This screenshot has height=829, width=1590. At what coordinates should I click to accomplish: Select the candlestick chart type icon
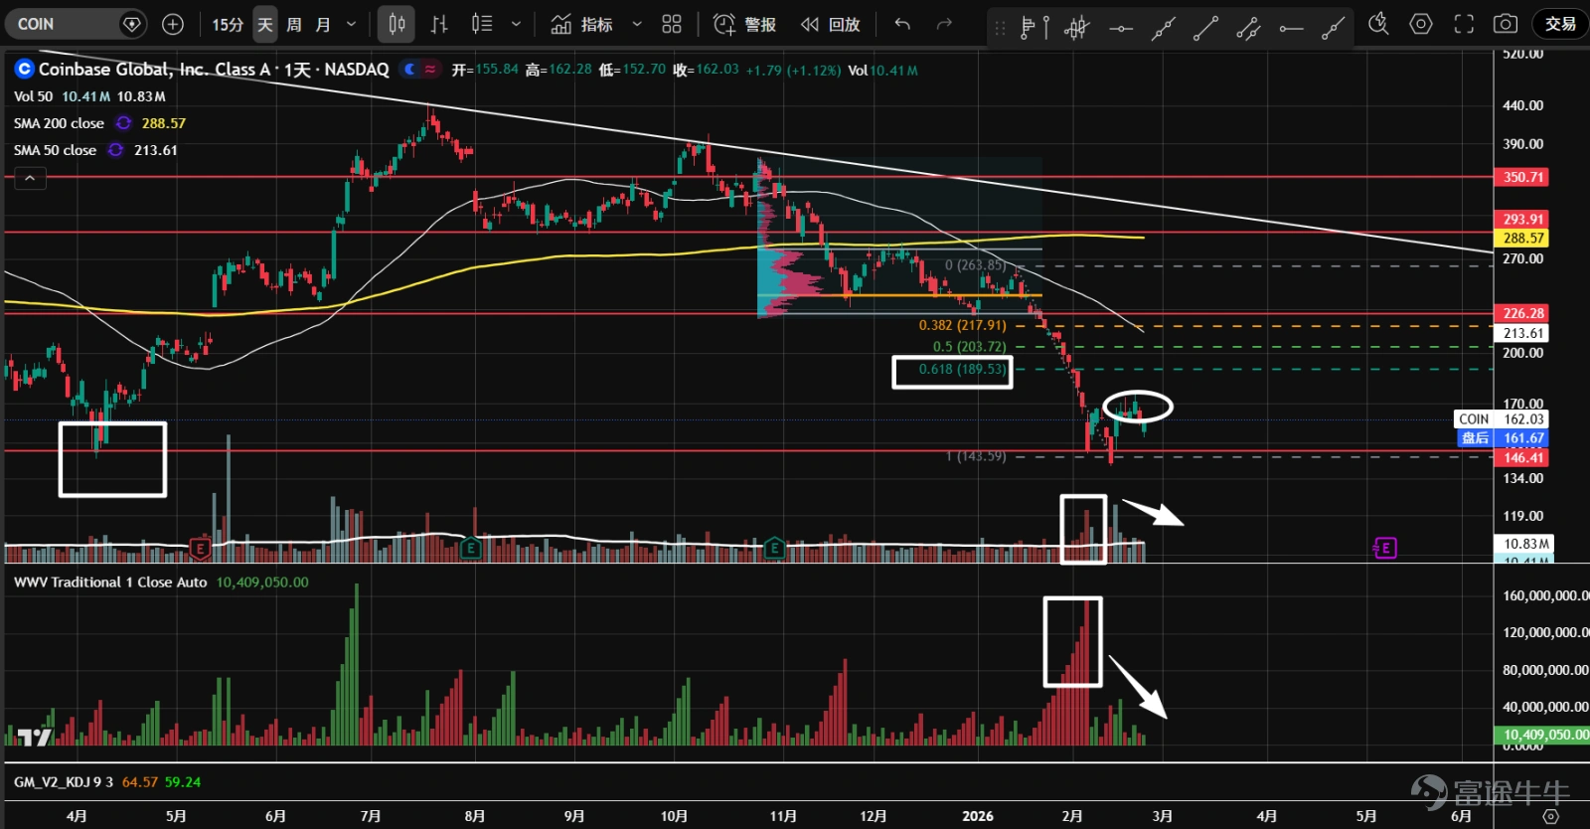(x=397, y=24)
